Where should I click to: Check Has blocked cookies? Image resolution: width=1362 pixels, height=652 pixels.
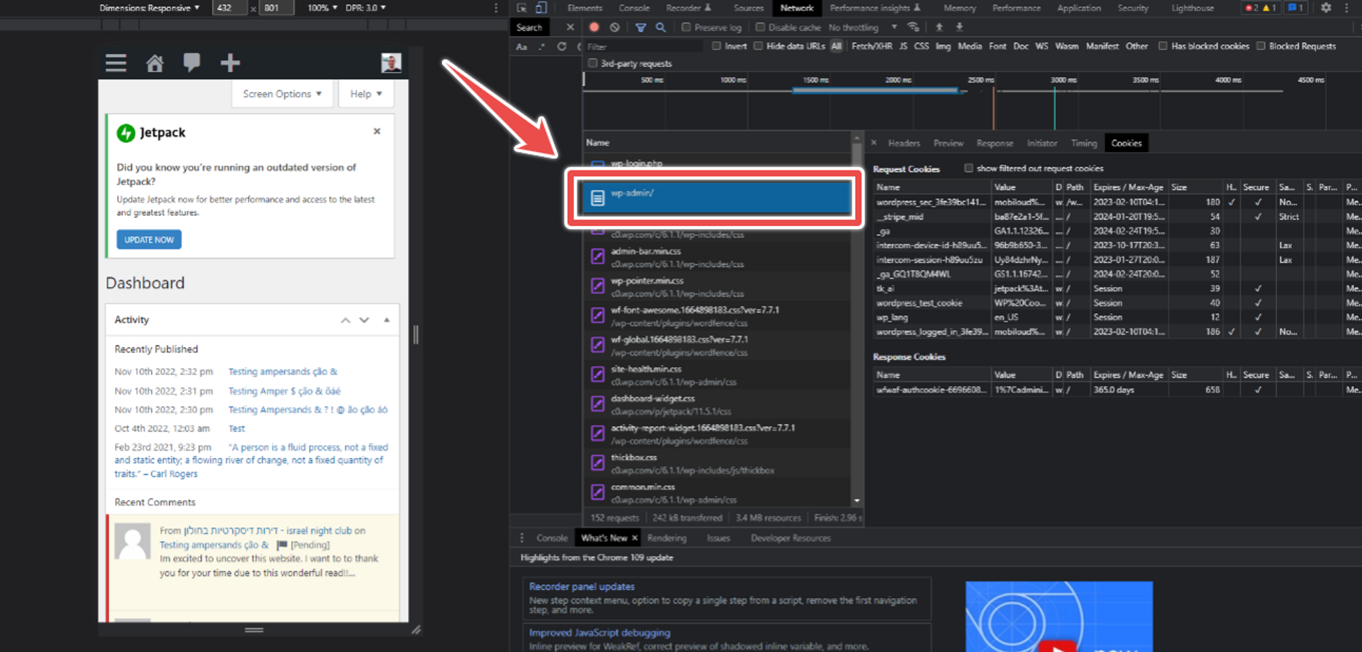1163,46
